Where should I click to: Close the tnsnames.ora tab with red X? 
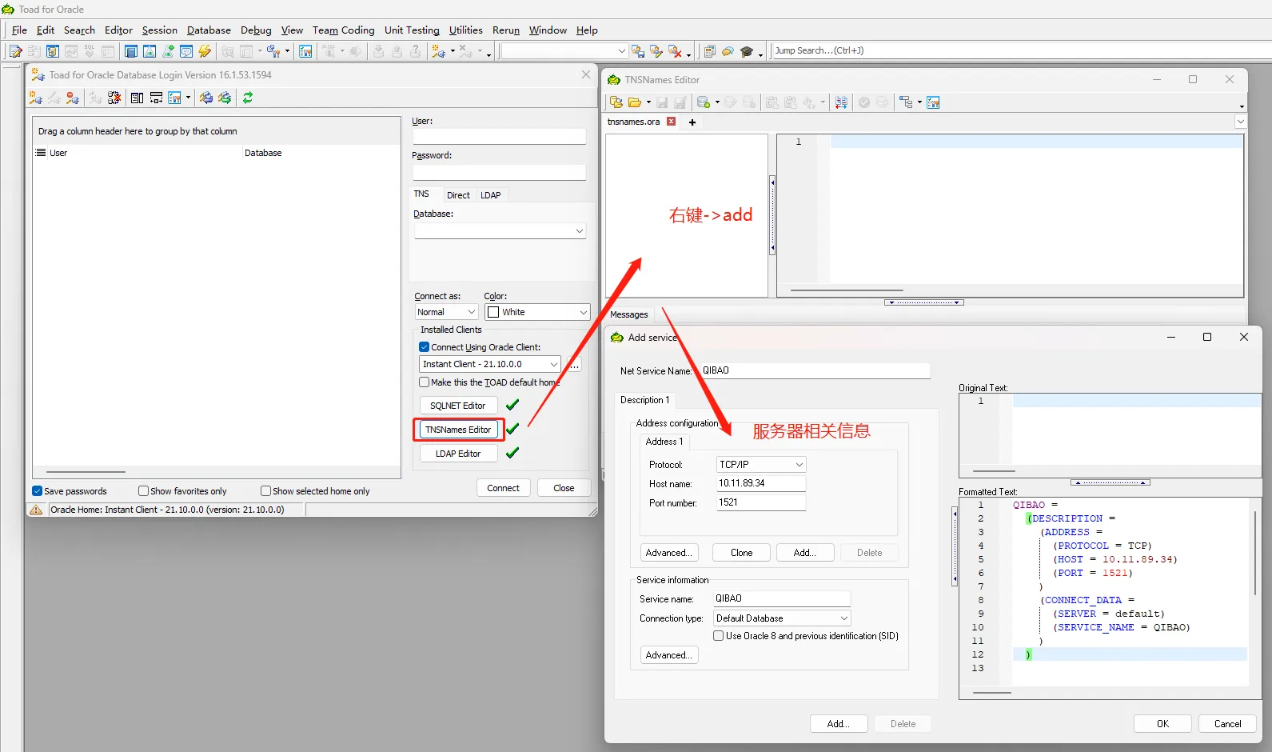672,122
